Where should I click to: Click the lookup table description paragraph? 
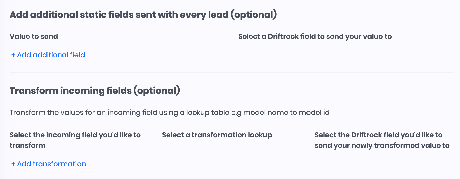pos(170,113)
